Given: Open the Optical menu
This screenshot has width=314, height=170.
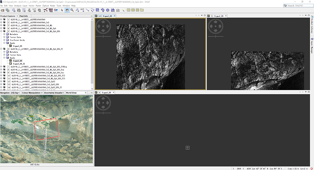Looking at the screenshot, I should click(x=46, y=5).
